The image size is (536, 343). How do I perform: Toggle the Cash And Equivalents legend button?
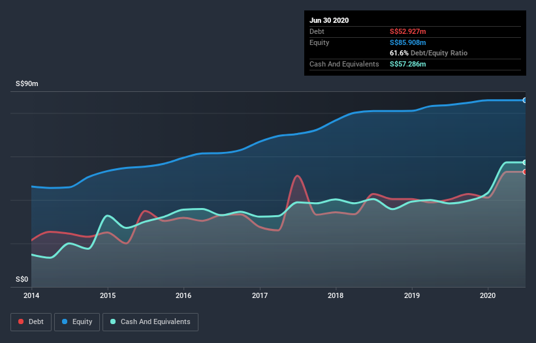pos(150,322)
